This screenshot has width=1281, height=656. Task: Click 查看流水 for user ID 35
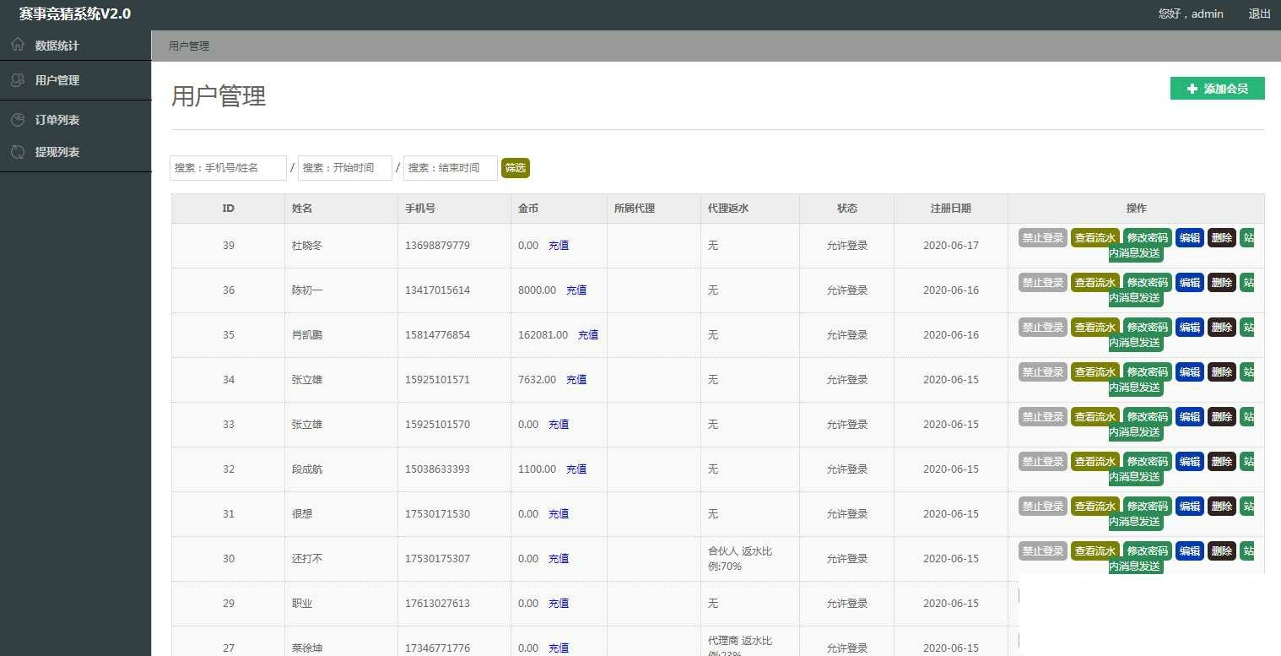(x=1095, y=328)
